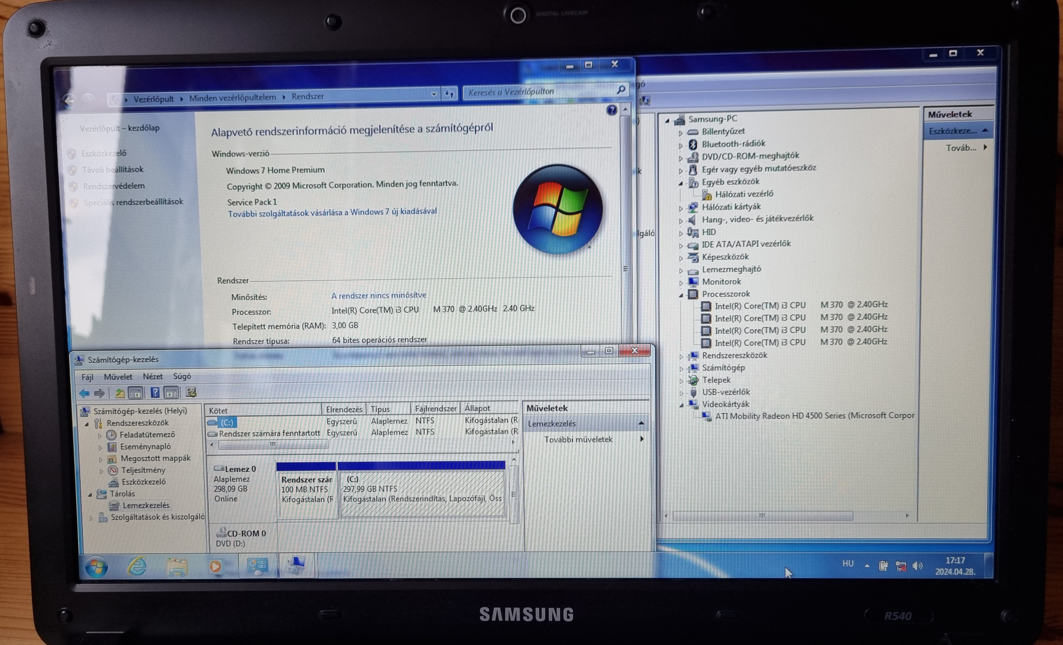Open Eszközkezelő link in System window sidebar

(x=103, y=153)
